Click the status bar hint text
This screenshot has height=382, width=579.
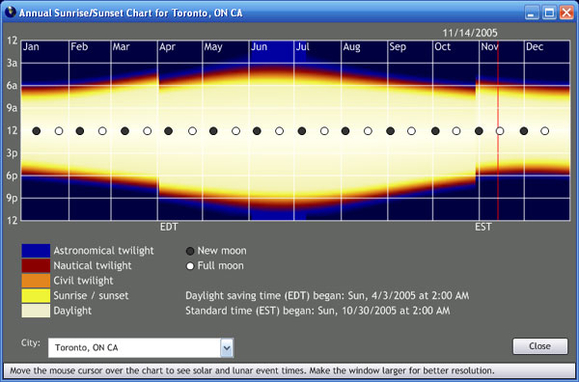point(252,370)
